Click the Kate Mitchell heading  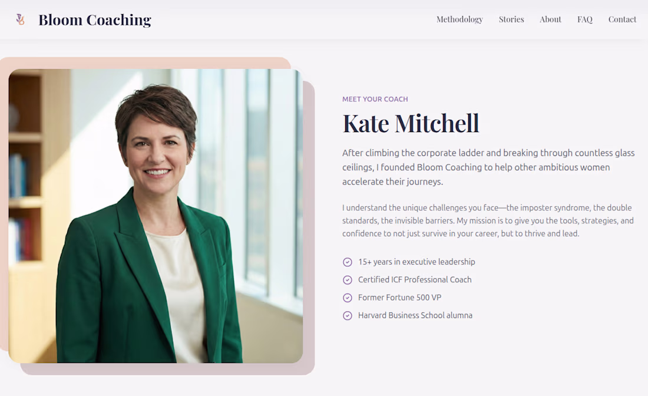click(411, 123)
